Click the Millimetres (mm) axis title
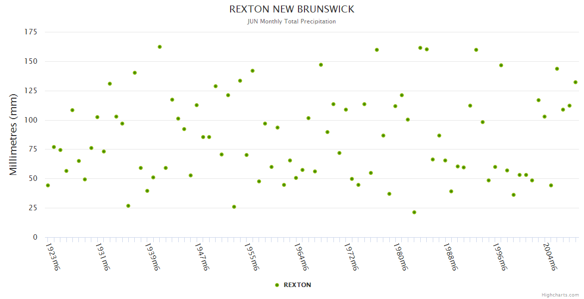 click(x=13, y=135)
